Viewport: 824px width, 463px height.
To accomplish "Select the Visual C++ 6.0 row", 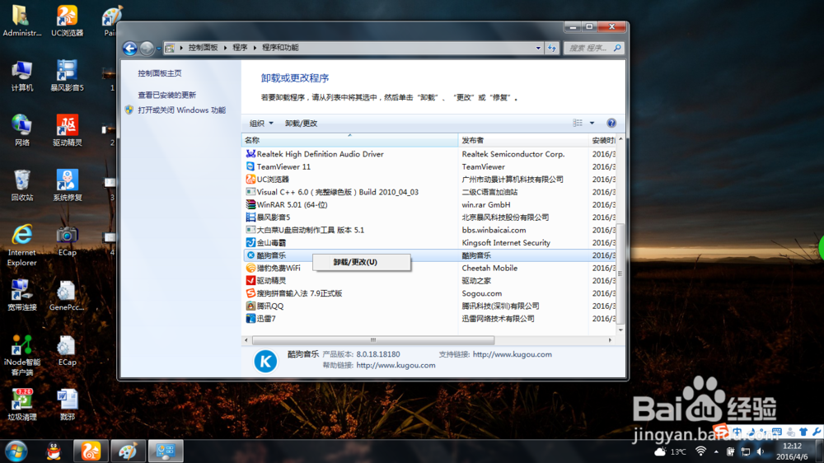I will tap(430, 192).
